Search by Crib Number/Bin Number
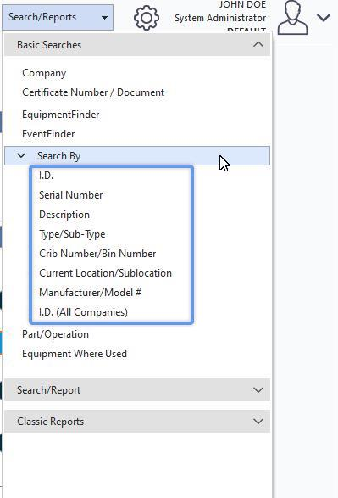338x498 pixels. point(97,254)
